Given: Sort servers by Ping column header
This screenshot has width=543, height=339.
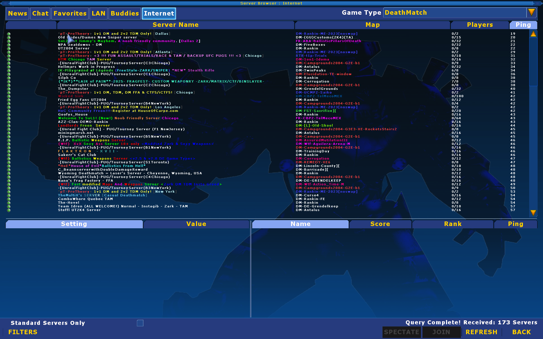Looking at the screenshot, I should point(523,25).
